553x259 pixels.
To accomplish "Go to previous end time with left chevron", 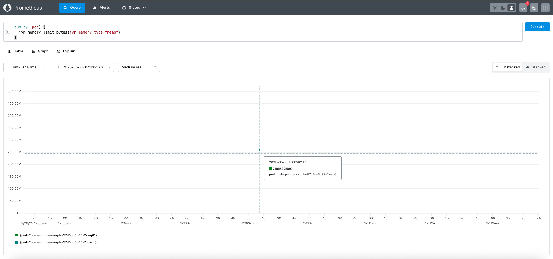I will coord(58,67).
